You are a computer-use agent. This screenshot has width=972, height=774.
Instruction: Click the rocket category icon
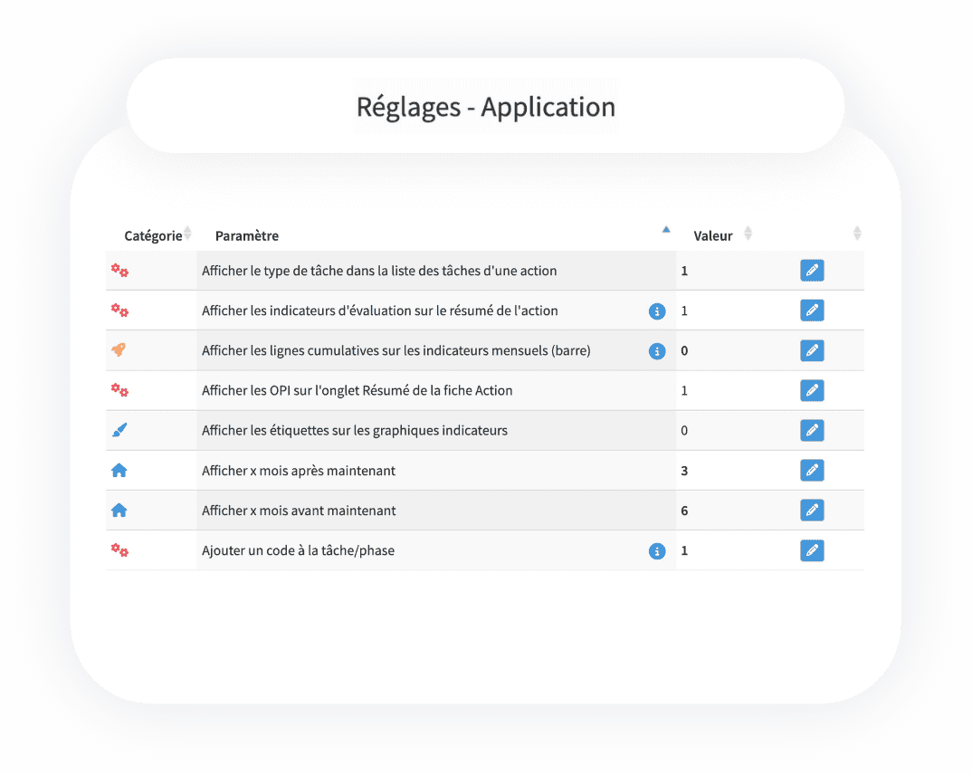click(x=119, y=350)
